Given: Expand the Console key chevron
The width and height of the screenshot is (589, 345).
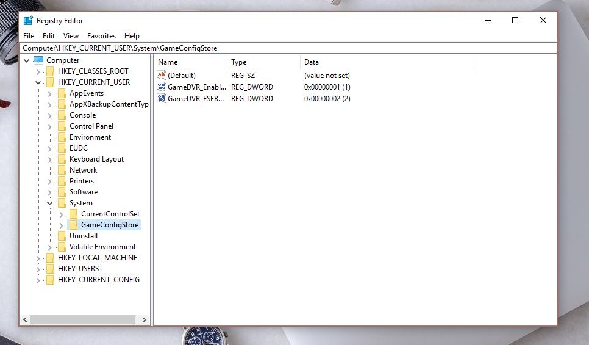Looking at the screenshot, I should (x=49, y=116).
